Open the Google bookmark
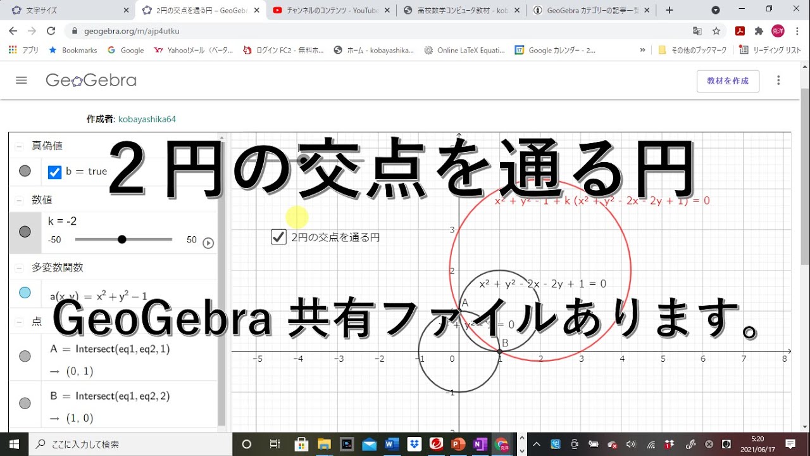The height and width of the screenshot is (456, 810). 126,50
